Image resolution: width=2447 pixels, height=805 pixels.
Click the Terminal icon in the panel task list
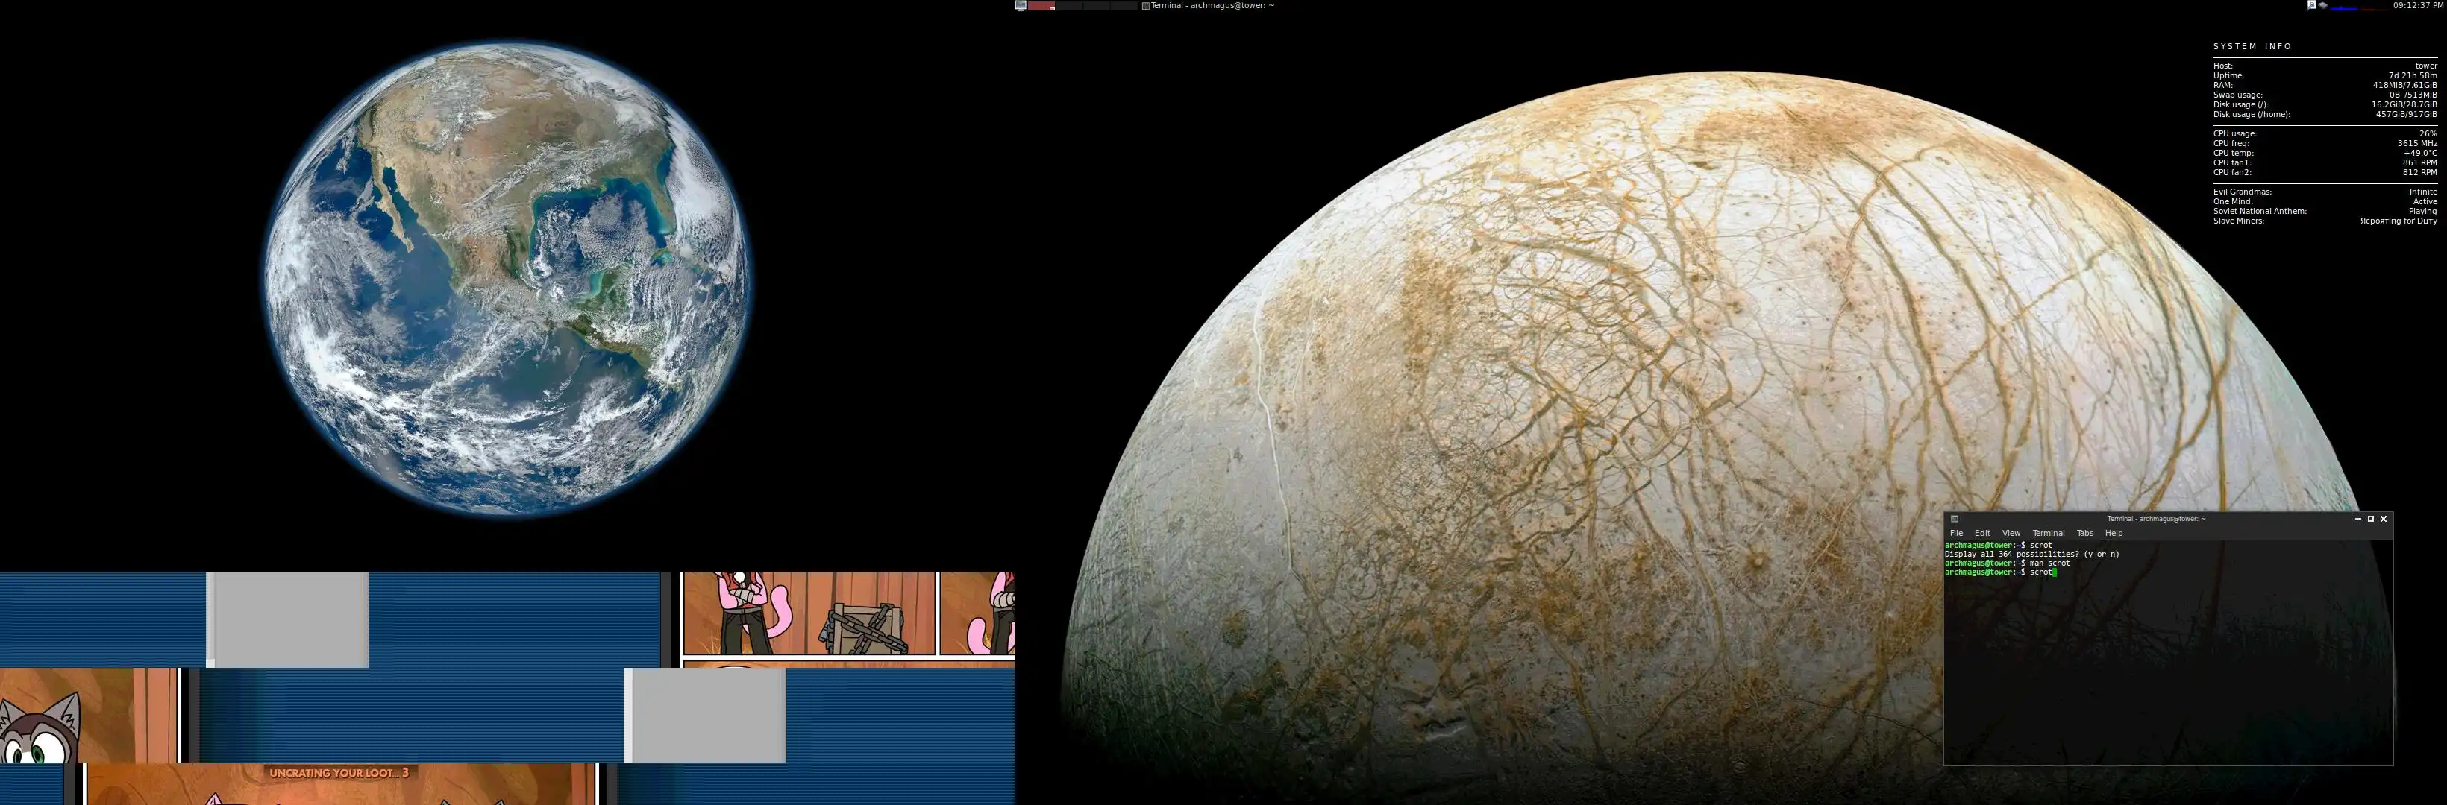click(x=1147, y=6)
